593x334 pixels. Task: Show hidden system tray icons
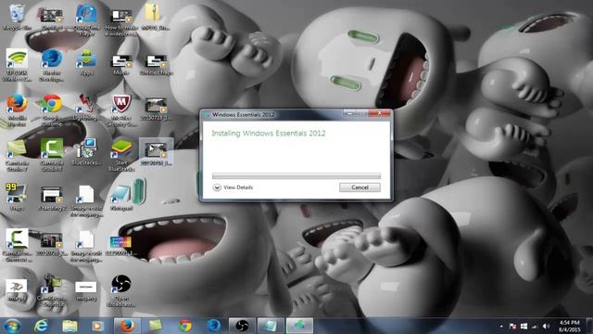[x=501, y=326]
